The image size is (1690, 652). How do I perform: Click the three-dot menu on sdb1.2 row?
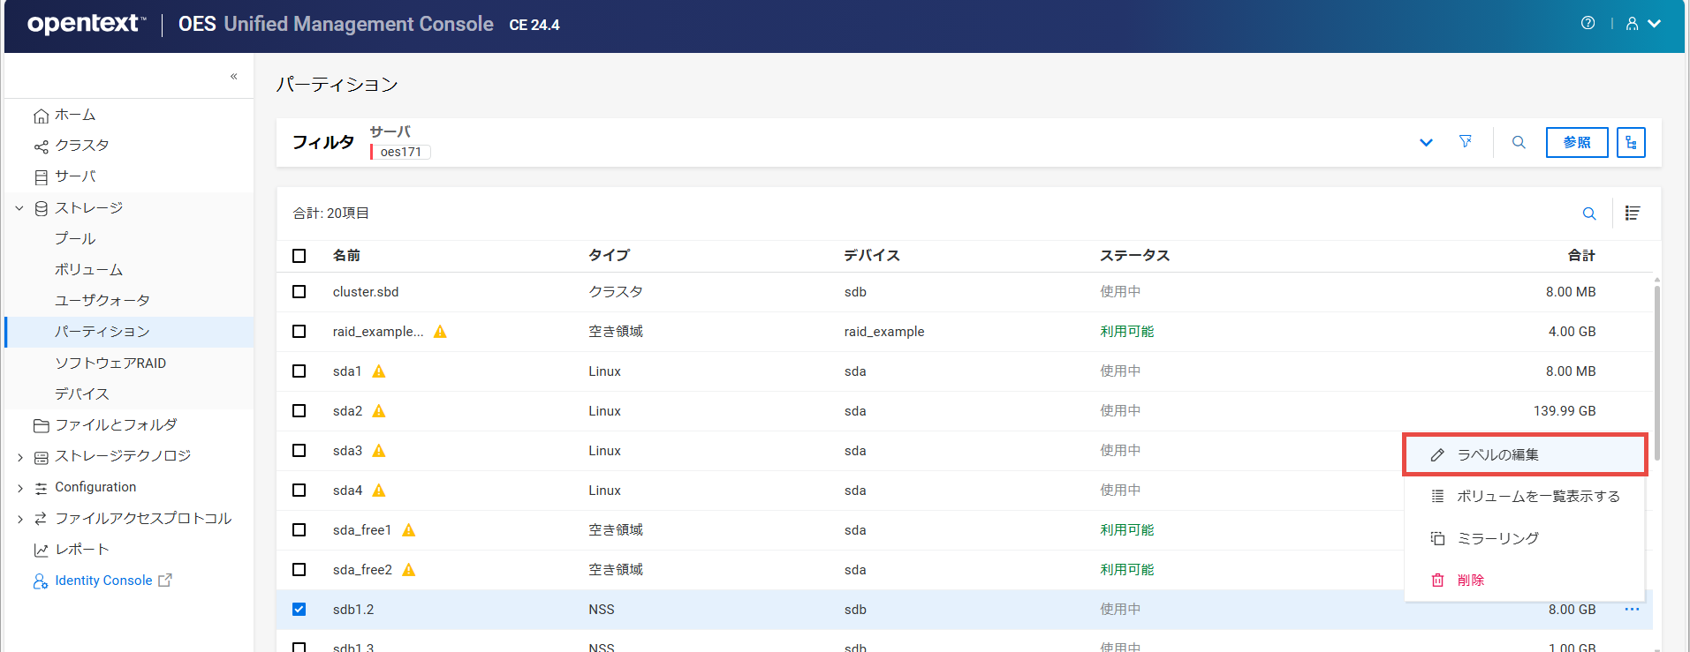point(1631,610)
